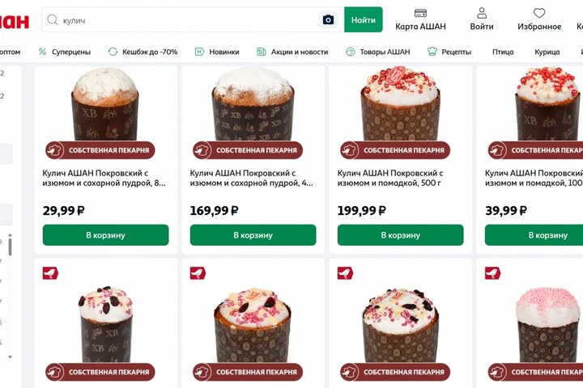The height and width of the screenshot is (388, 583).
Task: Open Избранное heart icon
Action: [539, 13]
